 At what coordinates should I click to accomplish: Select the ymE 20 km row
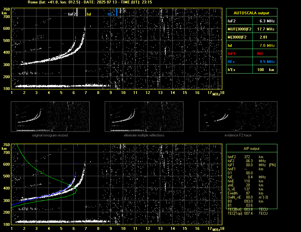245,185
